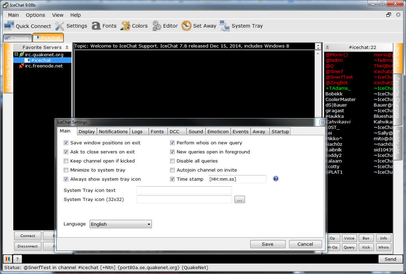
Task: Click the Connect server button
Action: [28, 236]
